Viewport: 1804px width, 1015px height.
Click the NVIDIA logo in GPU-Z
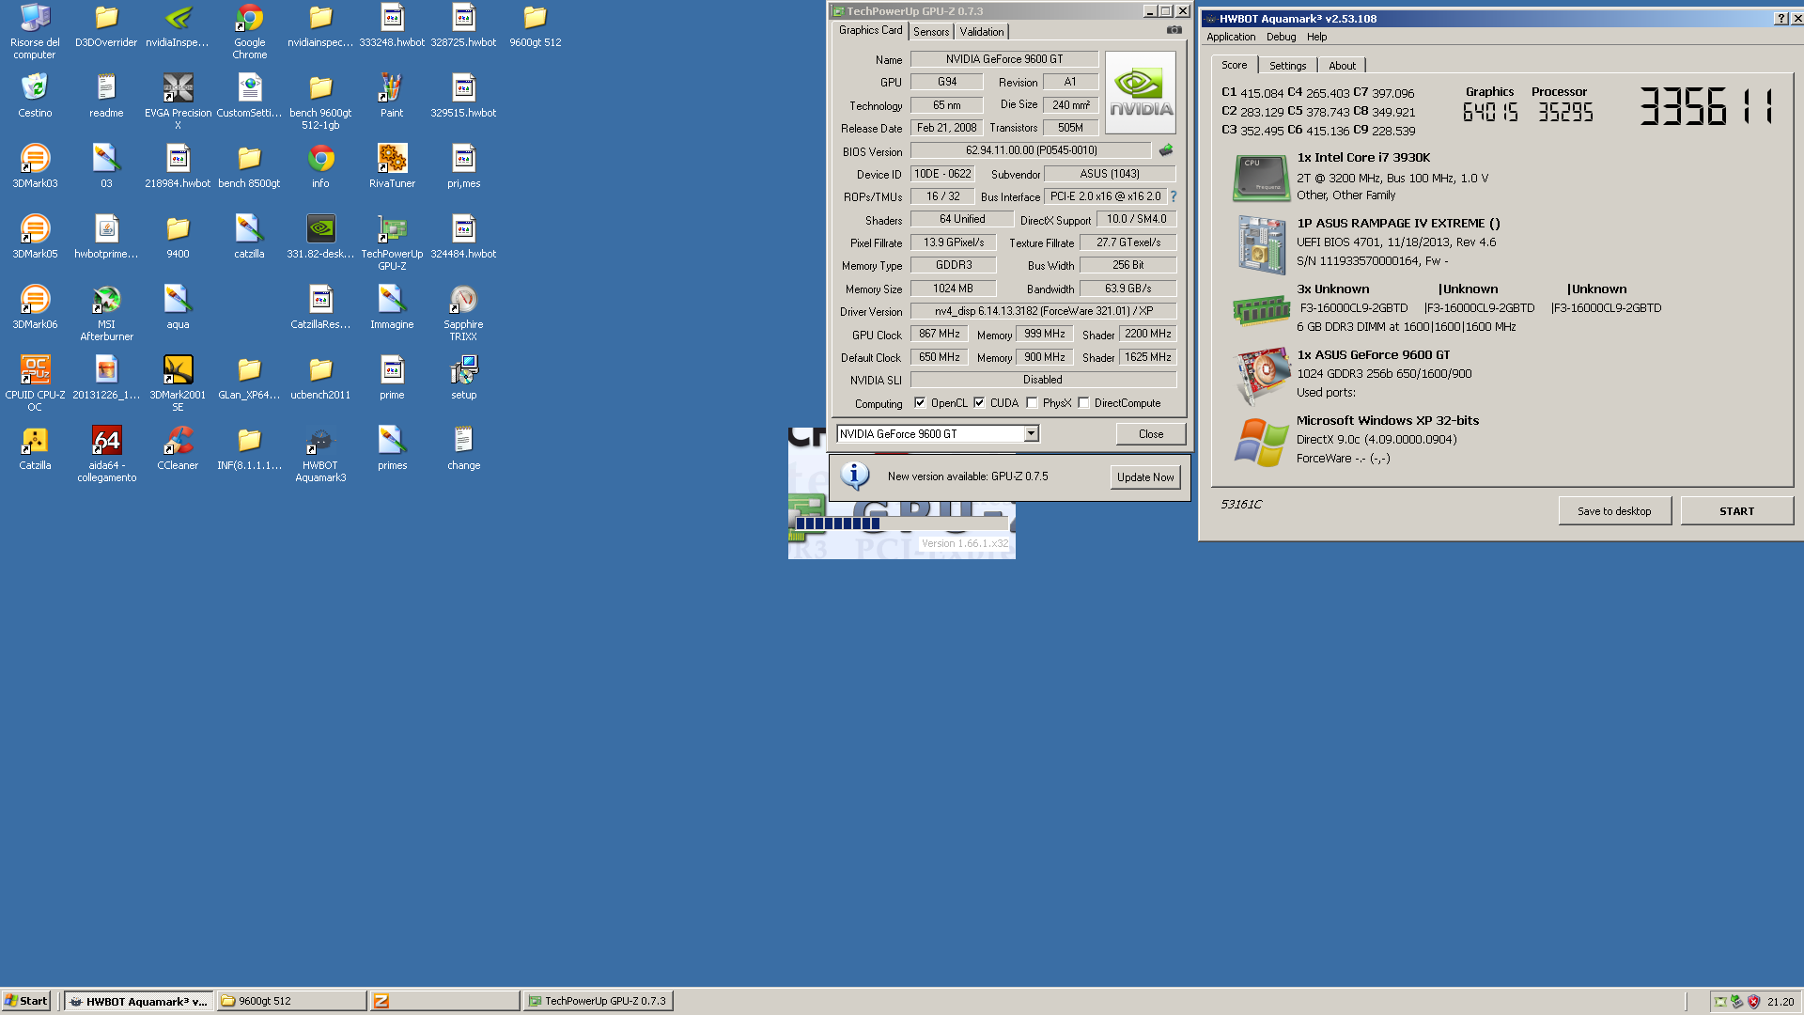coord(1140,92)
